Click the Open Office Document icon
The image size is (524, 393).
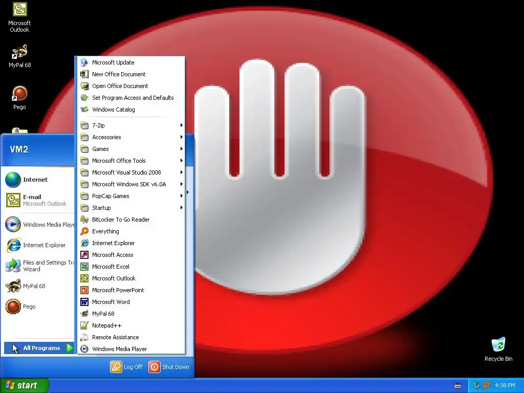pyautogui.click(x=84, y=86)
